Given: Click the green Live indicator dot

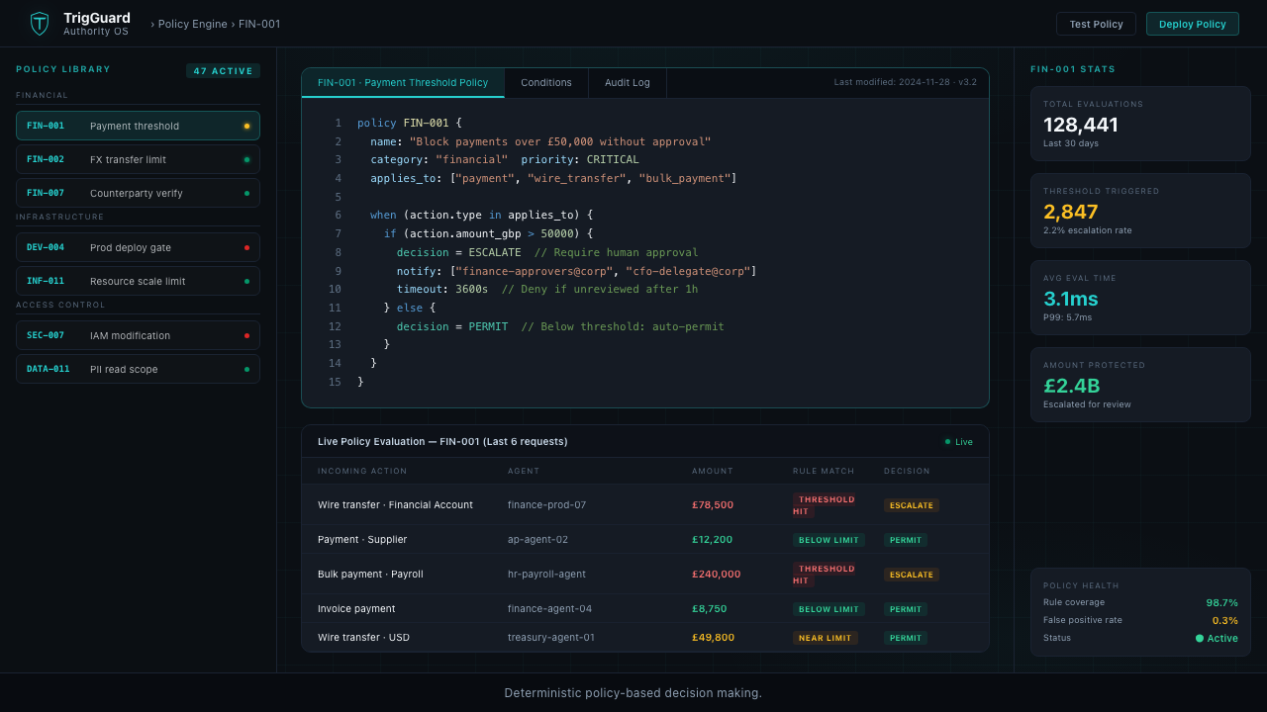Looking at the screenshot, I should click(947, 442).
